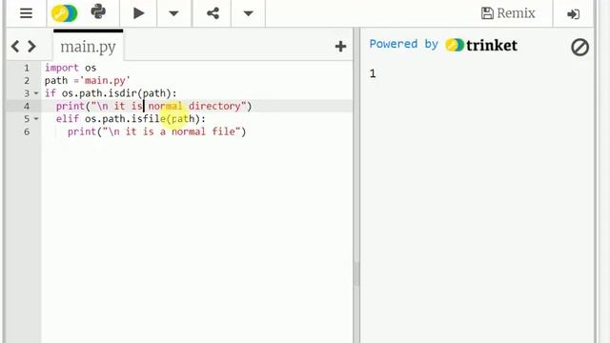The image size is (610, 343).
Task: Open the run options dropdown arrow
Action: pos(173,13)
